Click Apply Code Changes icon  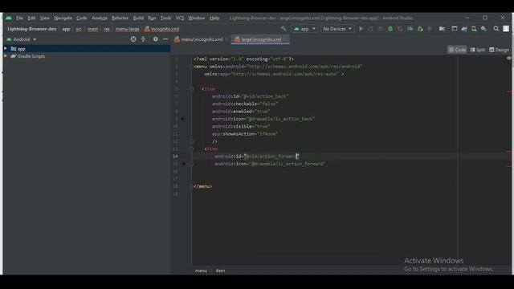[x=380, y=29]
